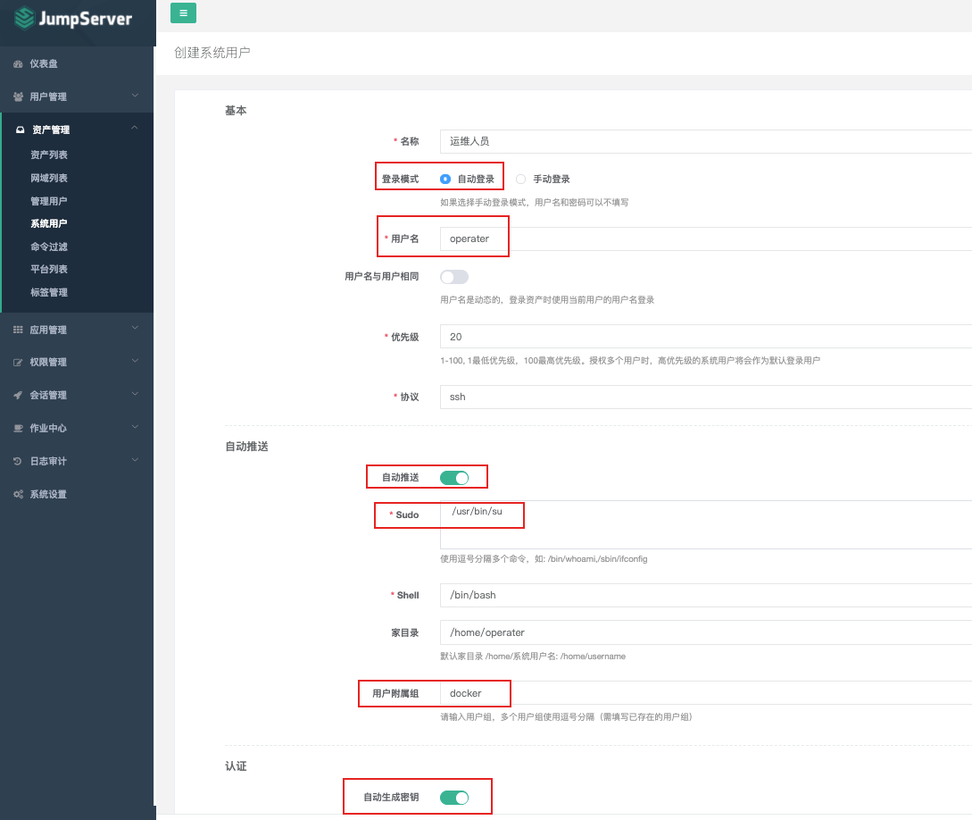Click the 自动推送 section heading
972x820 pixels.
(x=246, y=447)
